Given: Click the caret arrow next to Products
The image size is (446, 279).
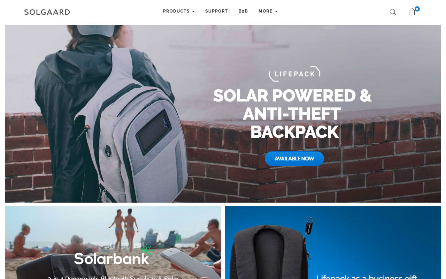Looking at the screenshot, I should tap(193, 12).
